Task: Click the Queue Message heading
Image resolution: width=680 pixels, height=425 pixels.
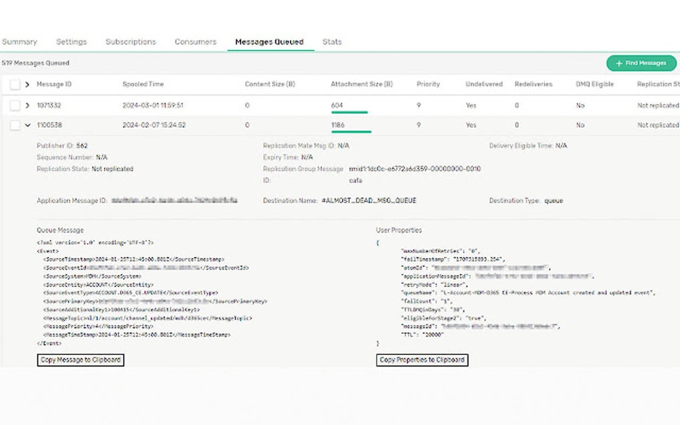Action: (60, 230)
